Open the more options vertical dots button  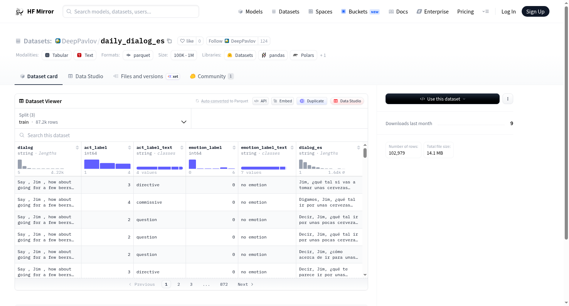coord(508,99)
